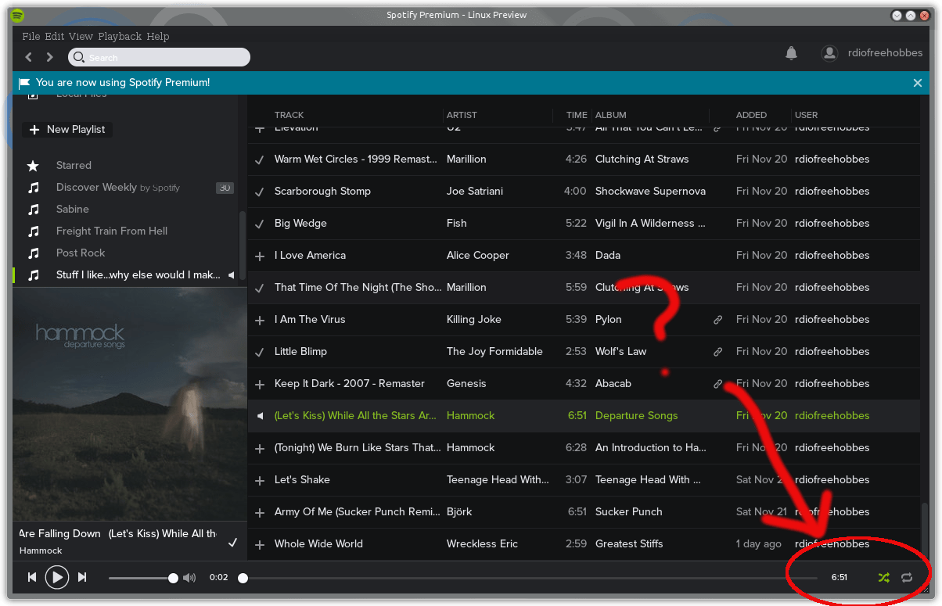Viewport: 942px width, 606px height.
Task: Toggle repeat mode
Action: [907, 577]
